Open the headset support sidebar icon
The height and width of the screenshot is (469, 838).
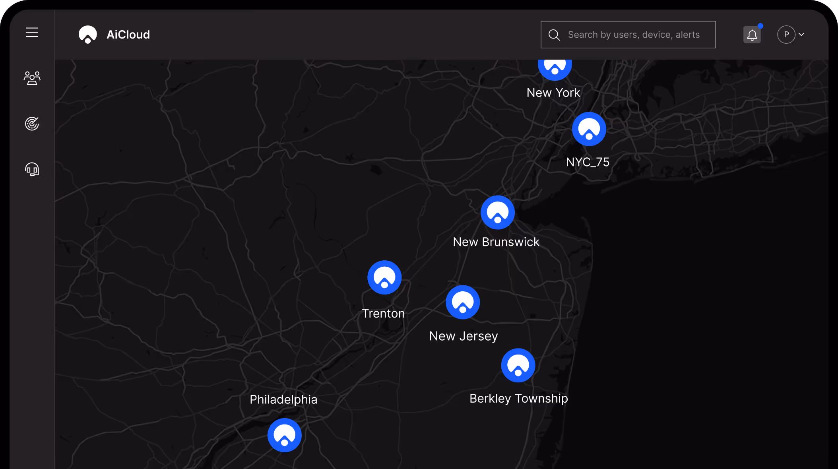pos(32,169)
